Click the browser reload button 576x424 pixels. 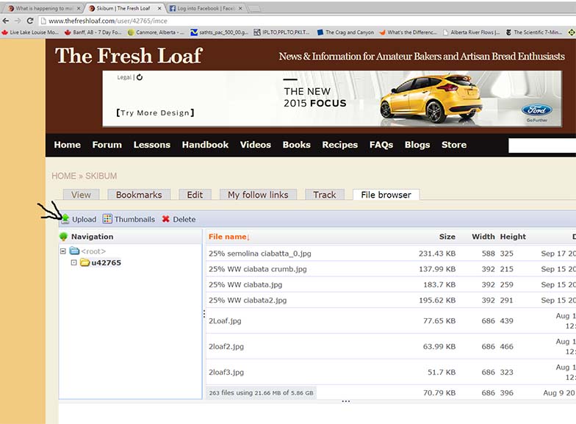30,21
